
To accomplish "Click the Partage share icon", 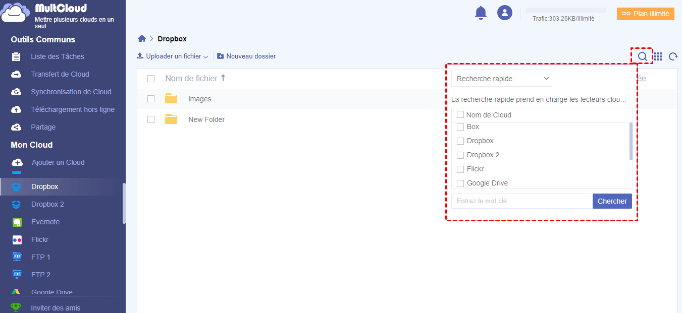I will pyautogui.click(x=16, y=127).
